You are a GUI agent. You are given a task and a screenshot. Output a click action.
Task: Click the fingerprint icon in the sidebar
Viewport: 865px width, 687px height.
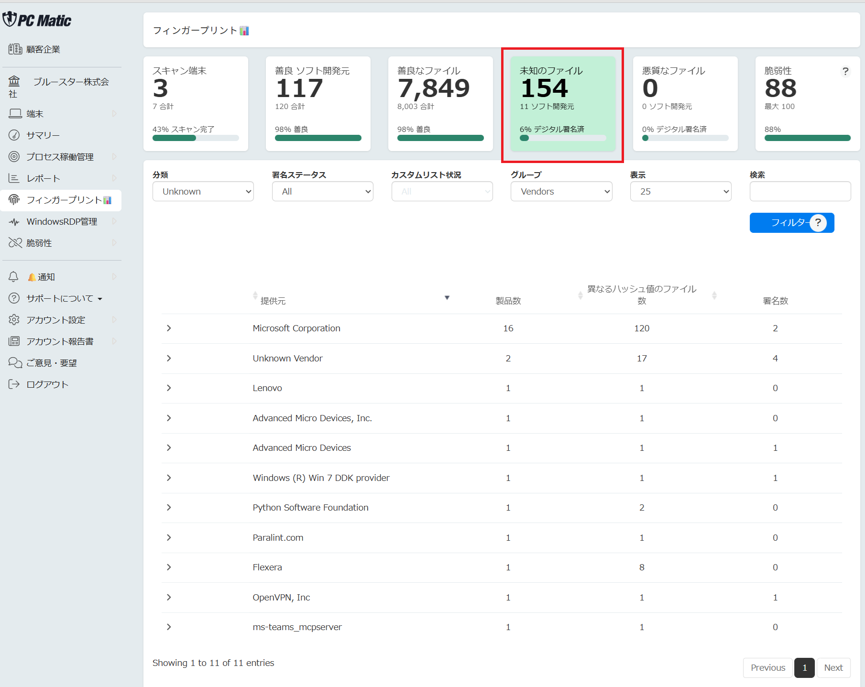(14, 199)
